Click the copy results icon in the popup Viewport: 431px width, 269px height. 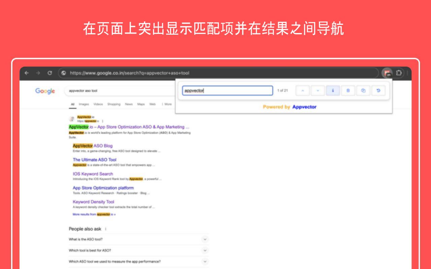pyautogui.click(x=363, y=90)
